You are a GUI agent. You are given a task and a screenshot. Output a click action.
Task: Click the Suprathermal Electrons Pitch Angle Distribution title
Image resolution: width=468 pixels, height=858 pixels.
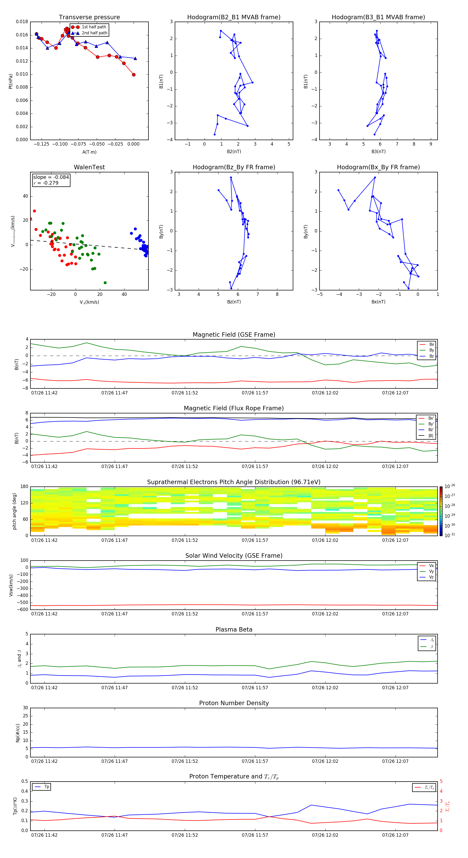[x=234, y=482]
